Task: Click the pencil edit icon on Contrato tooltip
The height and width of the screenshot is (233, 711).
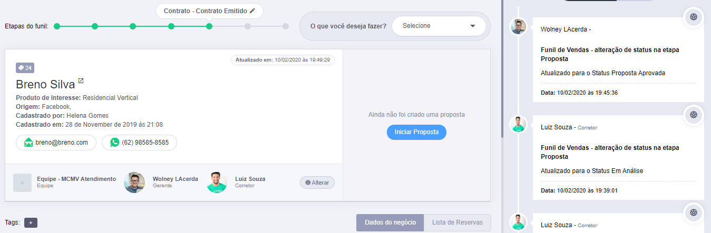Action: pos(252,11)
